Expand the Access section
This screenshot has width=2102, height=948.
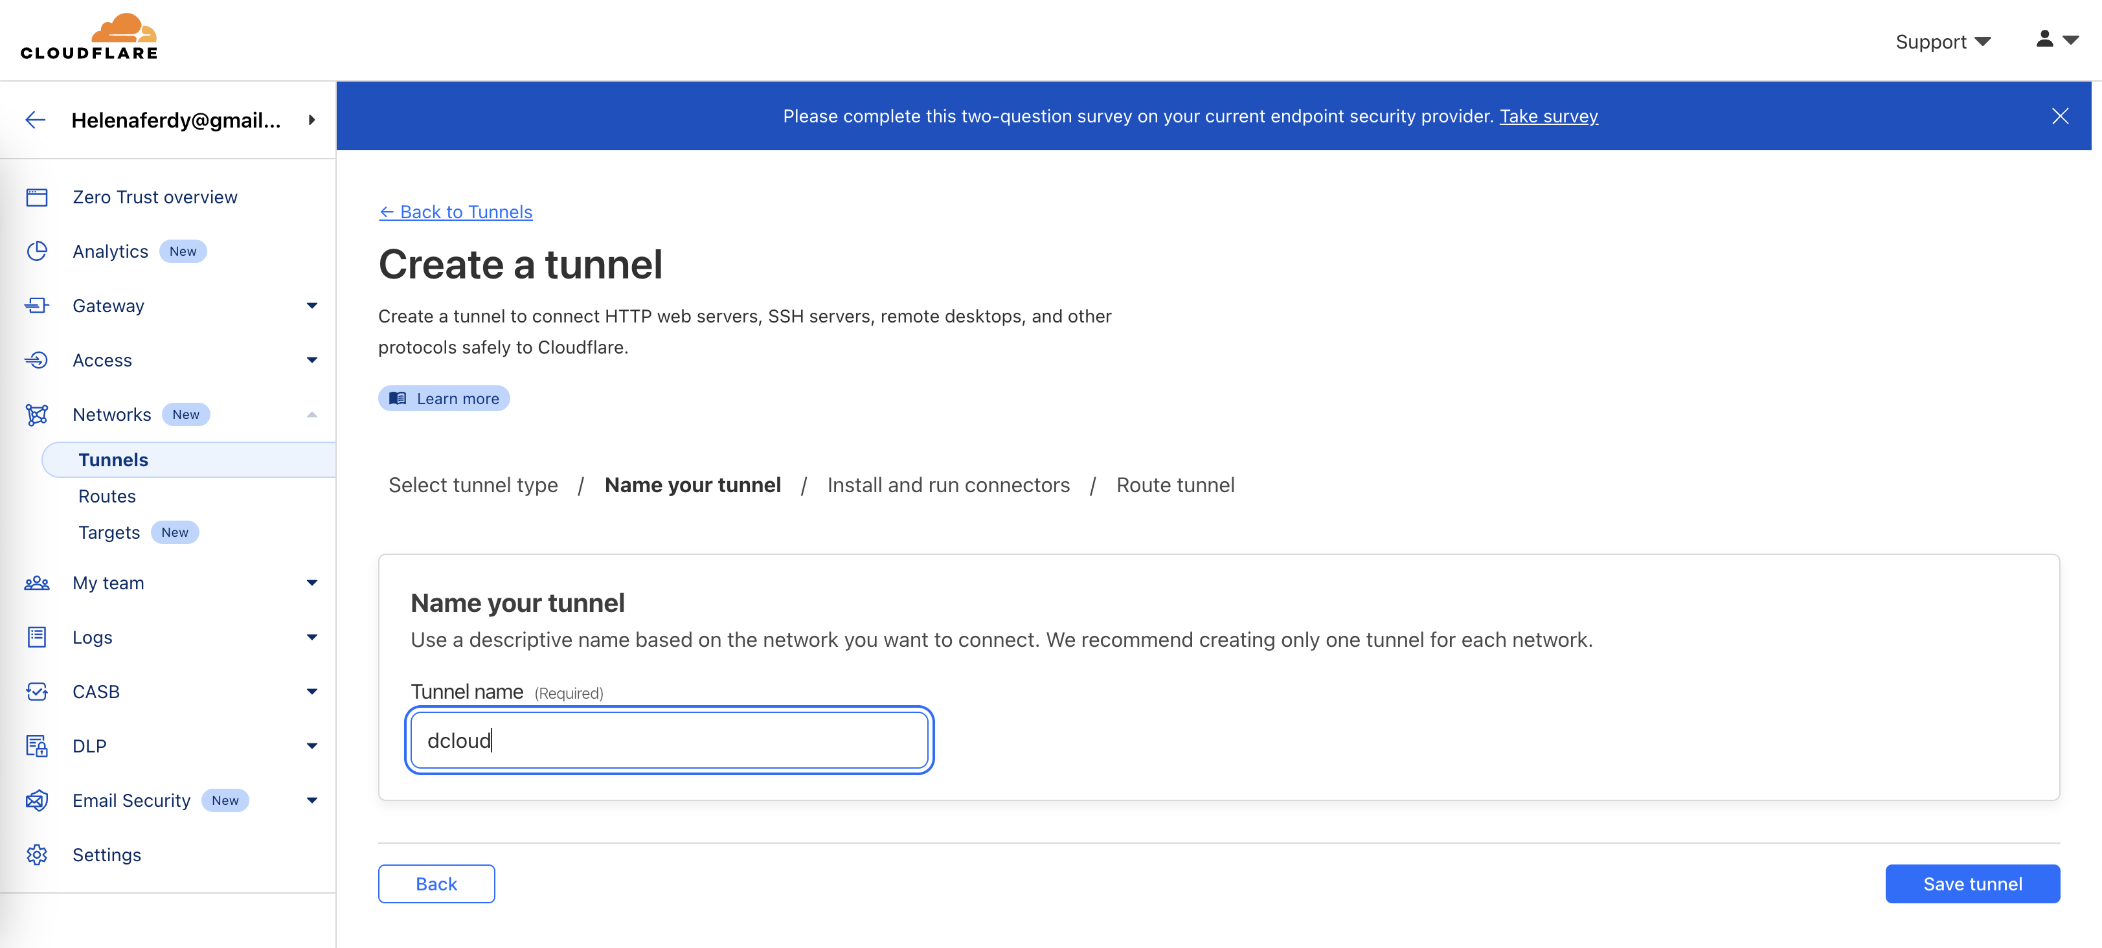[x=311, y=361]
